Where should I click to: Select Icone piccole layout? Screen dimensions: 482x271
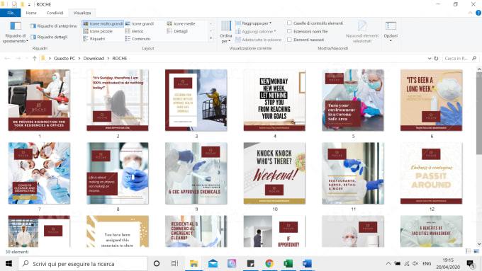click(x=98, y=31)
